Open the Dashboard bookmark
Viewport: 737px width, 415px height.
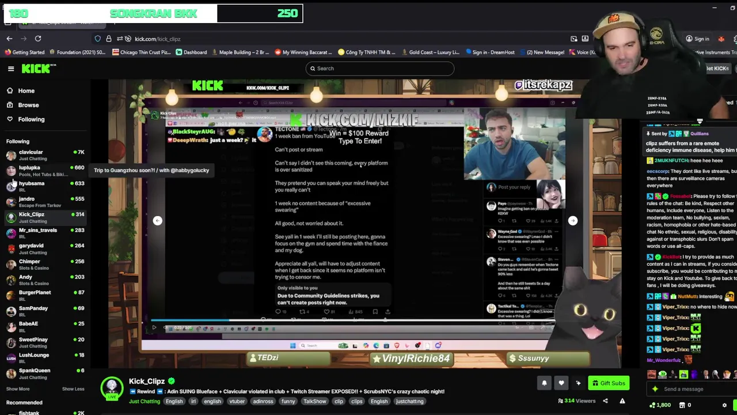pos(191,52)
